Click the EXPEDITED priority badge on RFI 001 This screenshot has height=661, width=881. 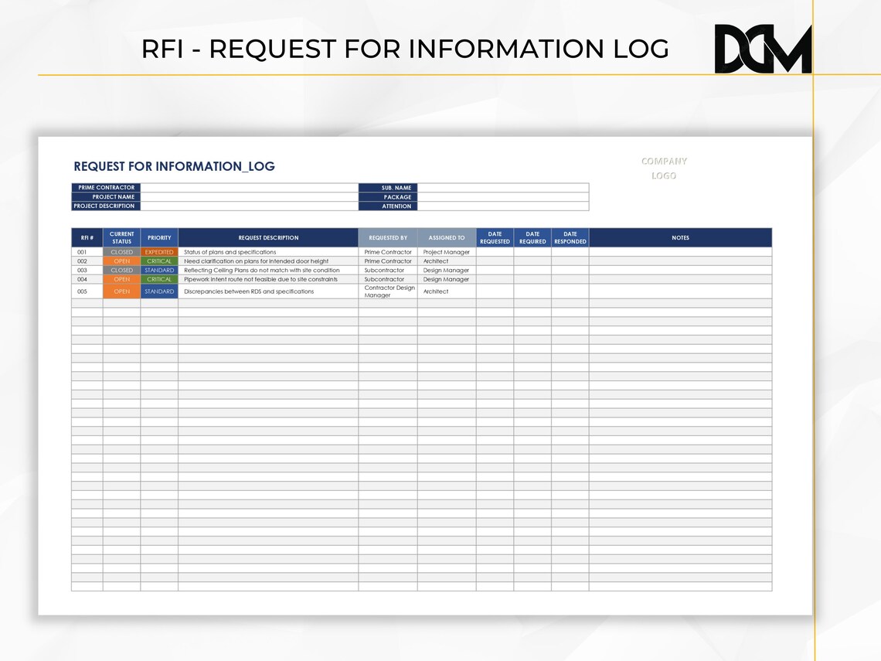(159, 251)
